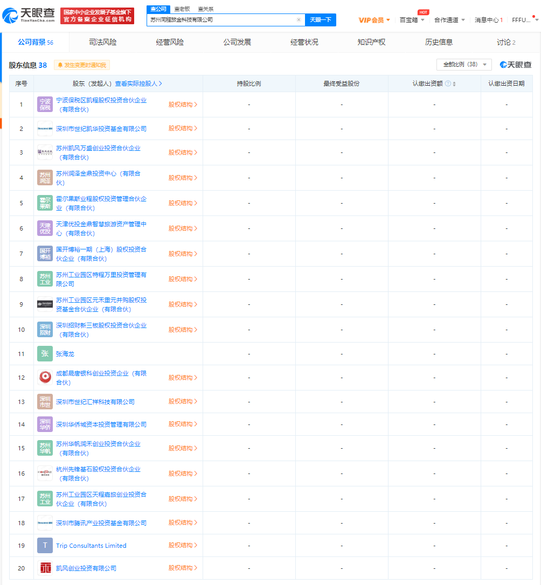Click the 苏州华帆 avatar icon
Screen dimensions: 541x585
(x=45, y=448)
